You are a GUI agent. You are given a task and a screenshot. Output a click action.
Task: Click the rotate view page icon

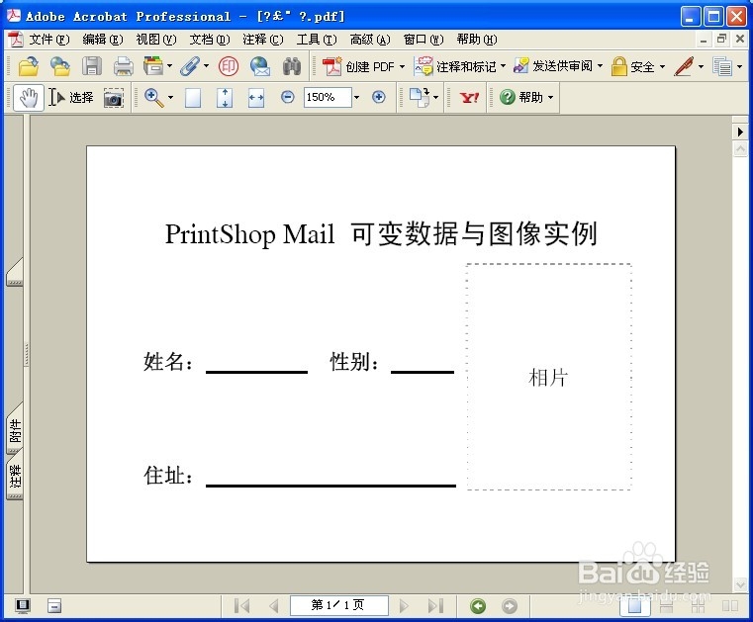[420, 98]
